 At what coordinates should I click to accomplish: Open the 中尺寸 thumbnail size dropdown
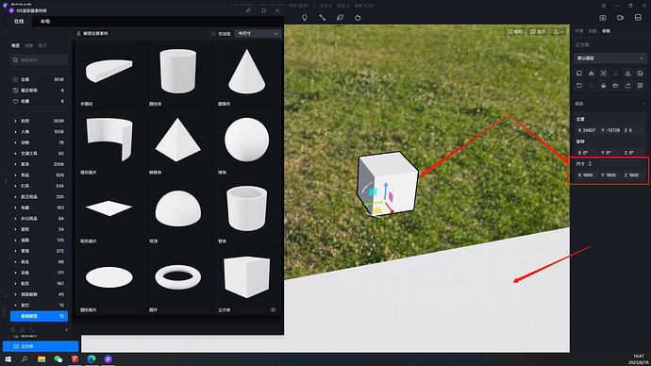tap(258, 34)
